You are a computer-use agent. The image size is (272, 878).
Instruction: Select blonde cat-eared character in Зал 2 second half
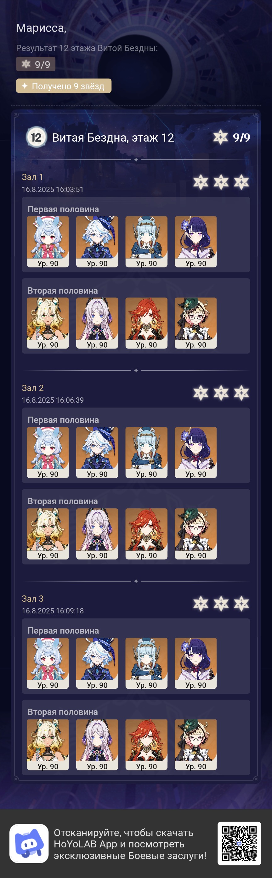pos(48,534)
